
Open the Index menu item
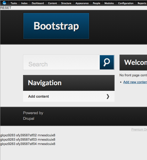coord(24,3)
